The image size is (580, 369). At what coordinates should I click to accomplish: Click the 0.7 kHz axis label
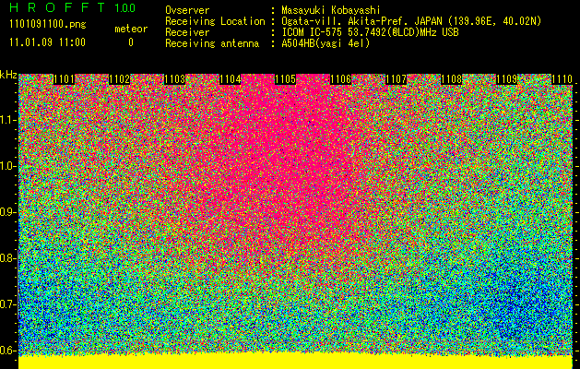[x=6, y=304]
